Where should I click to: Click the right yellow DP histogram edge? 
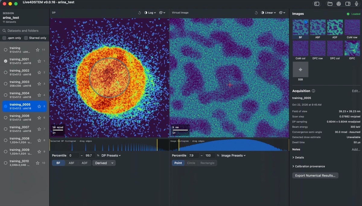click(x=157, y=145)
